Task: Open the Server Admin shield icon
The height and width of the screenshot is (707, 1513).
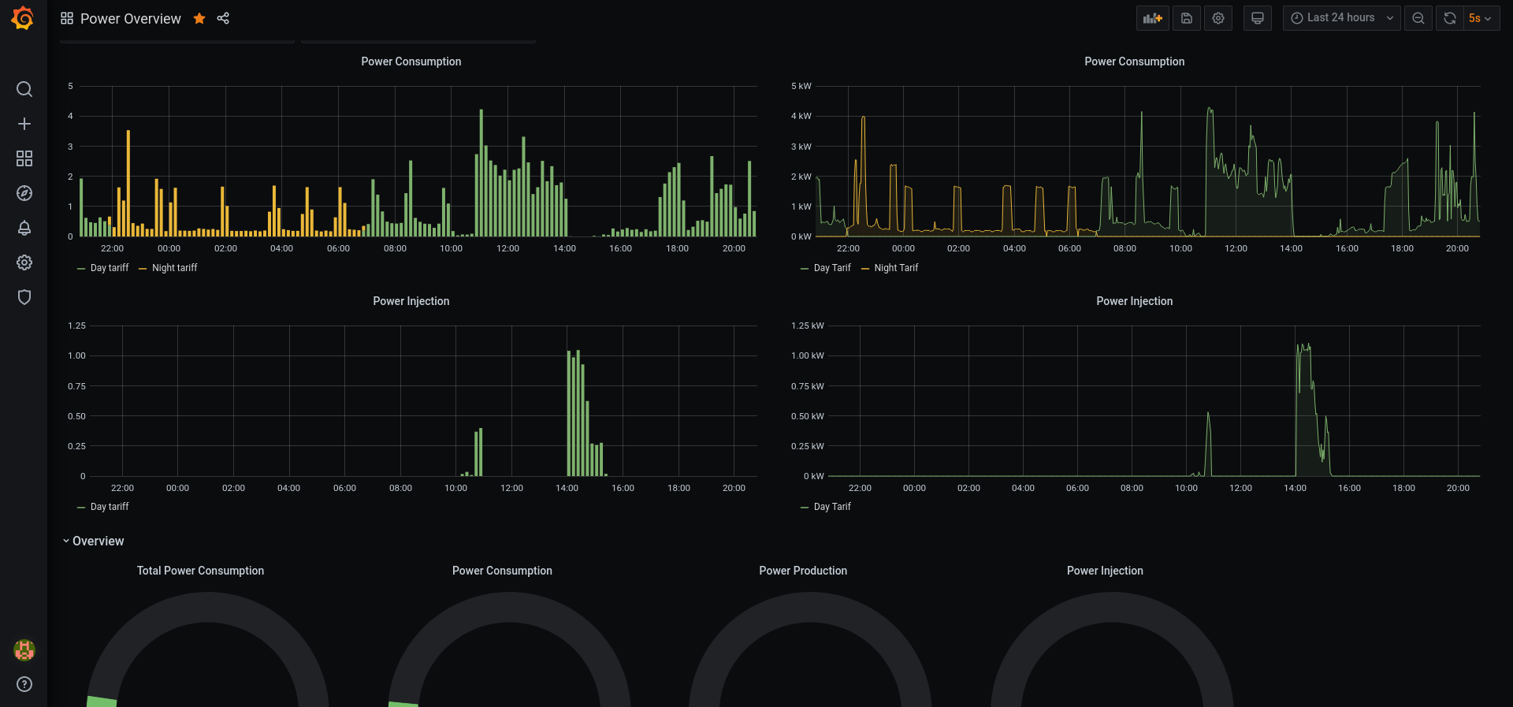Action: pyautogui.click(x=24, y=297)
